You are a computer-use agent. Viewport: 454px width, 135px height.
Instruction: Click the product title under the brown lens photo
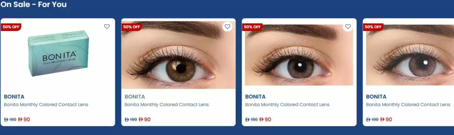tap(167, 105)
